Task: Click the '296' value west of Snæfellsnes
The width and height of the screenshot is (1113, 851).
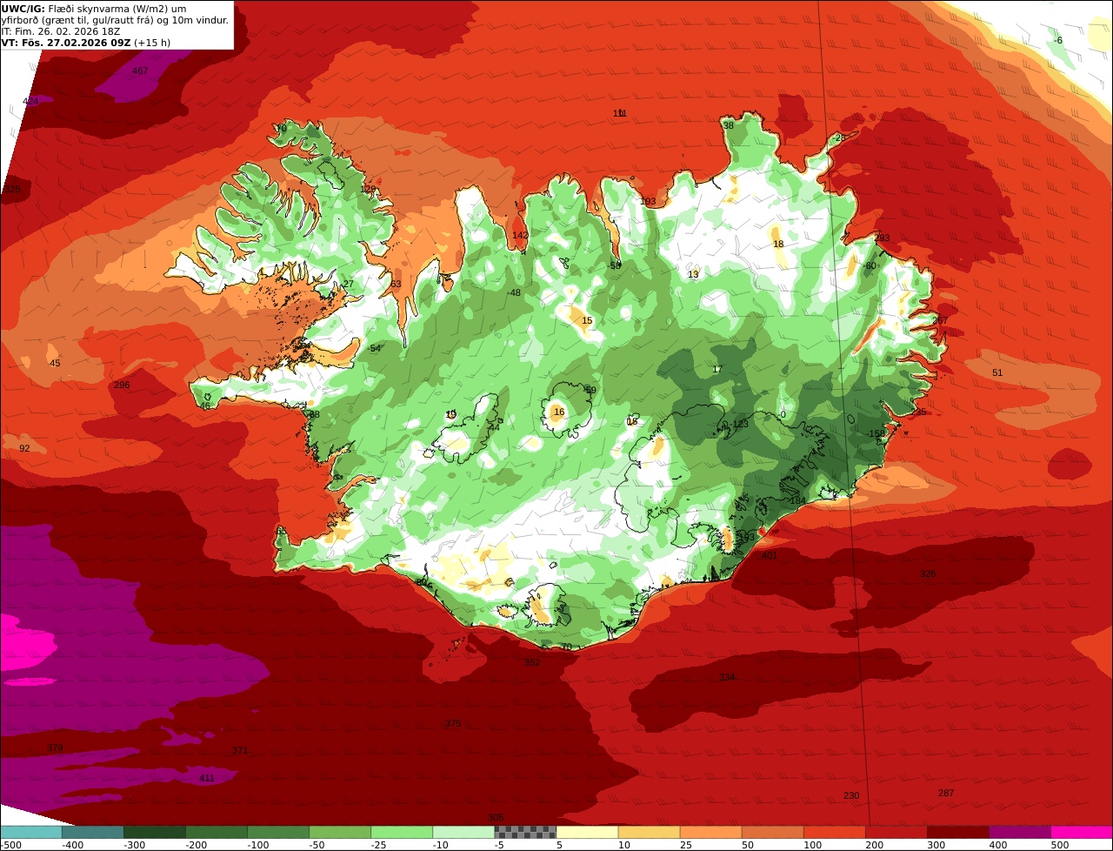Action: tap(122, 385)
